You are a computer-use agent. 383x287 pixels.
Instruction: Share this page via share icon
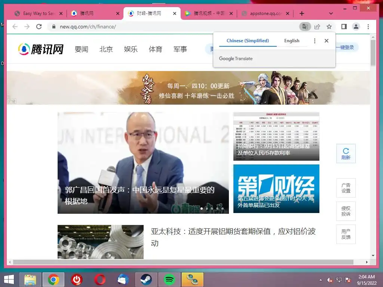click(x=317, y=27)
